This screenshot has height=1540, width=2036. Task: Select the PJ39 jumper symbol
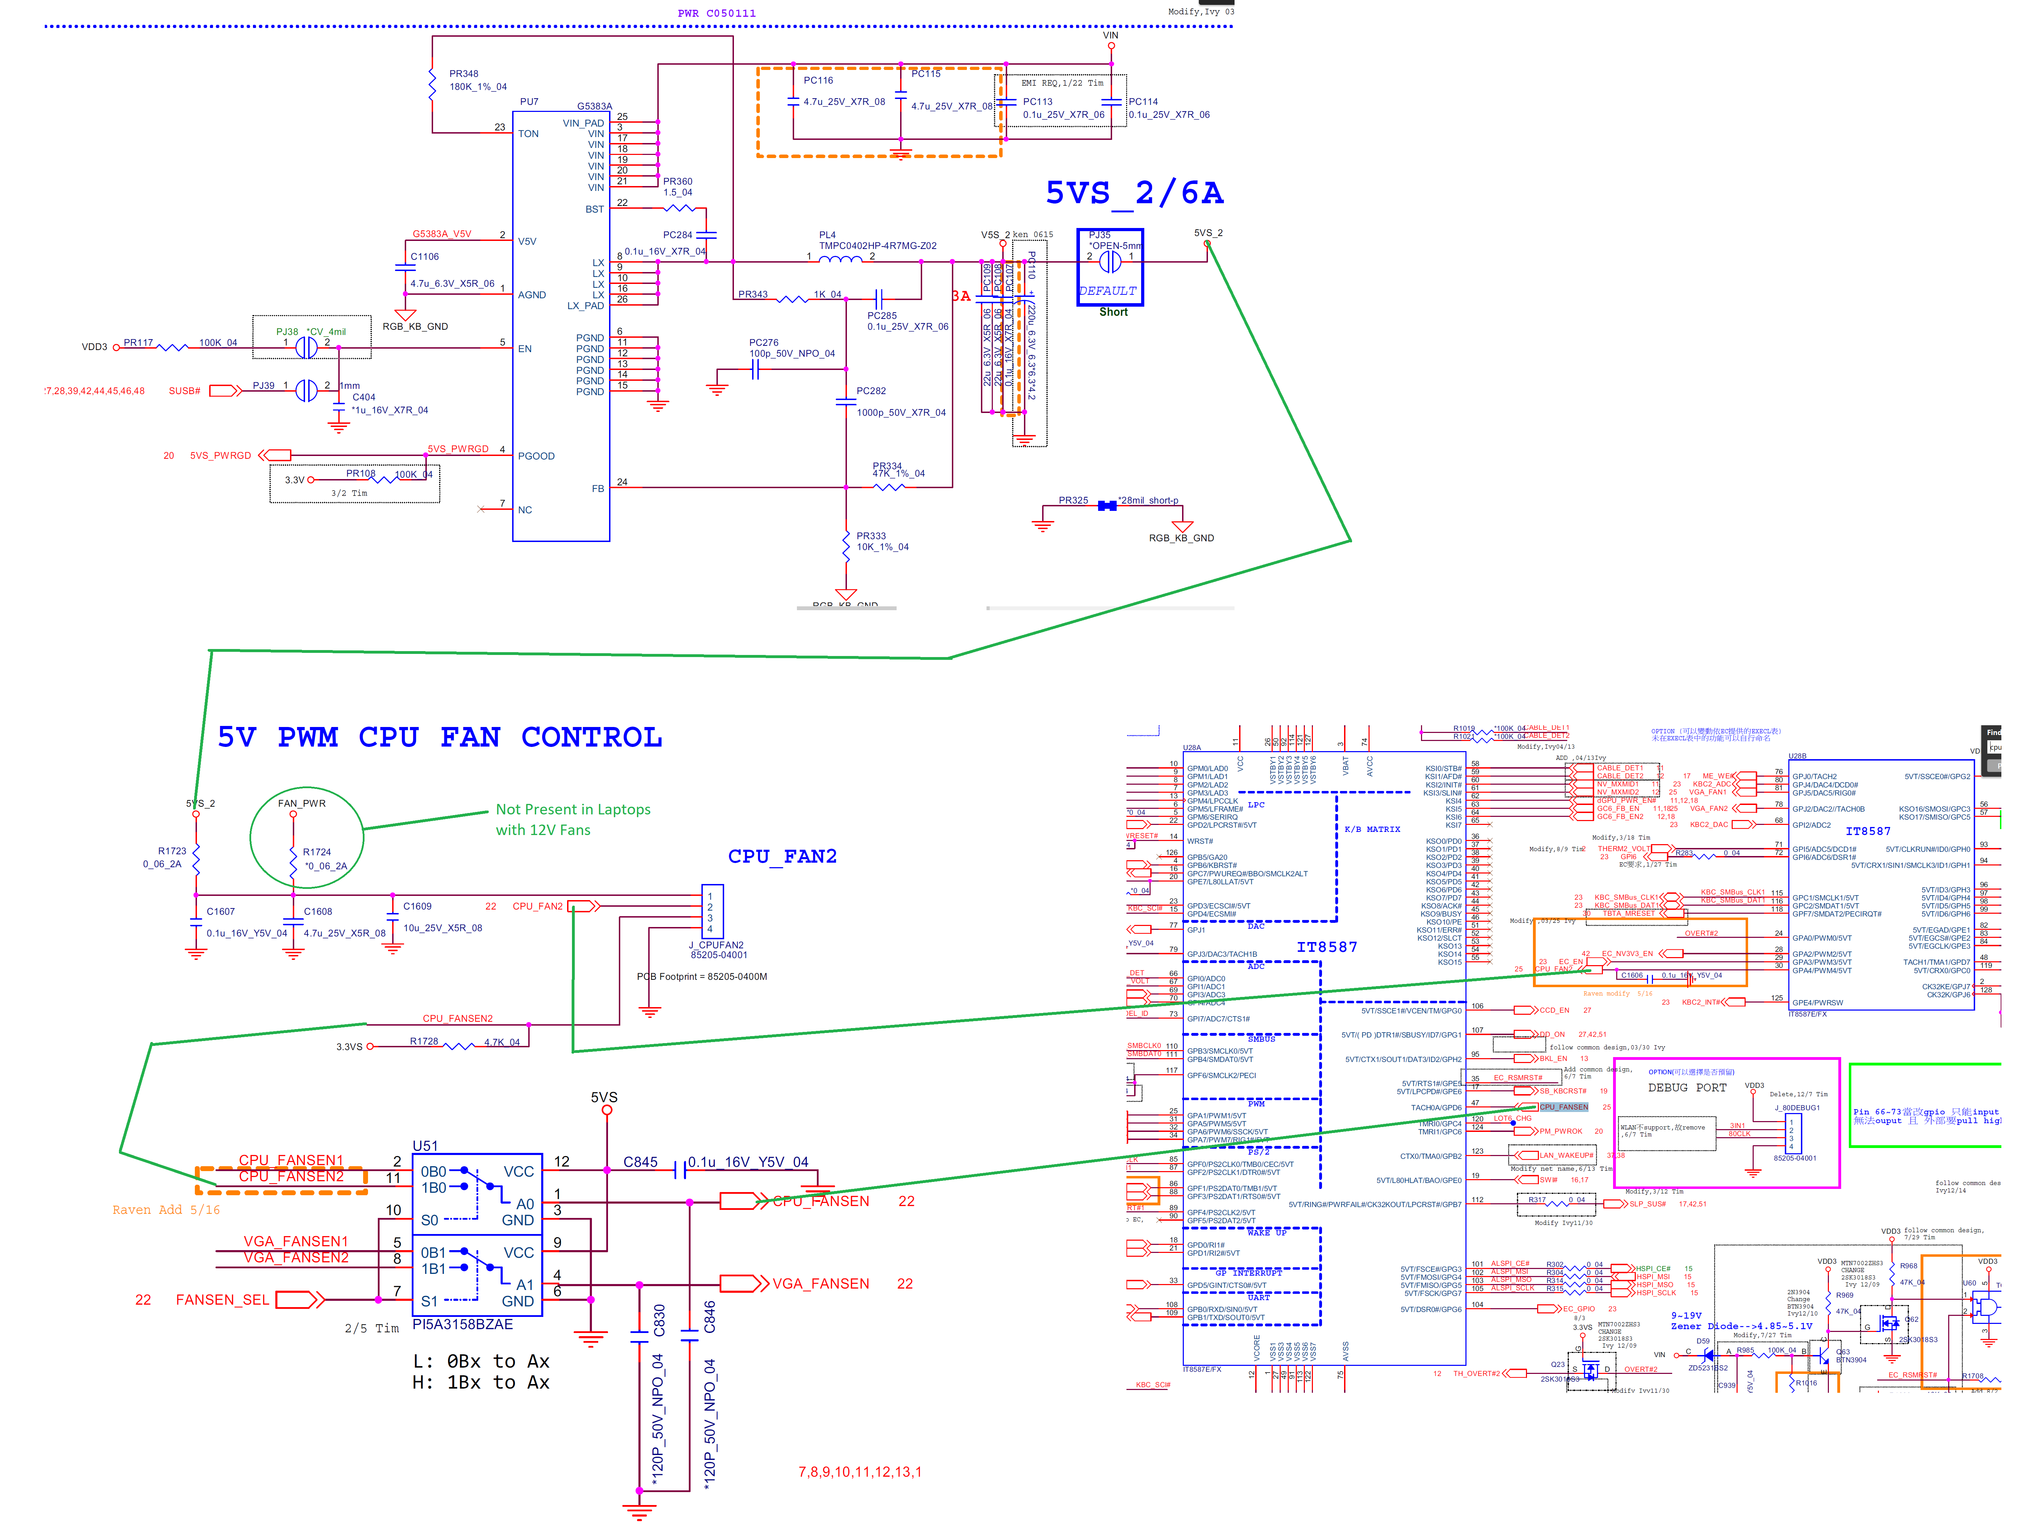(x=306, y=391)
